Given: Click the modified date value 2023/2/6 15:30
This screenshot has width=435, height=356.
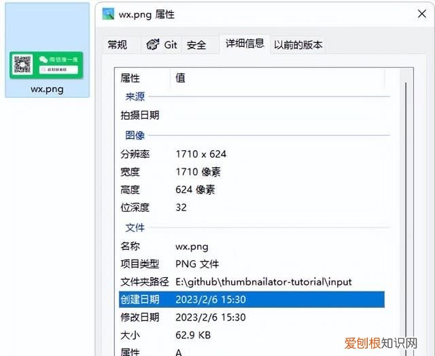Looking at the screenshot, I should coord(211,317).
